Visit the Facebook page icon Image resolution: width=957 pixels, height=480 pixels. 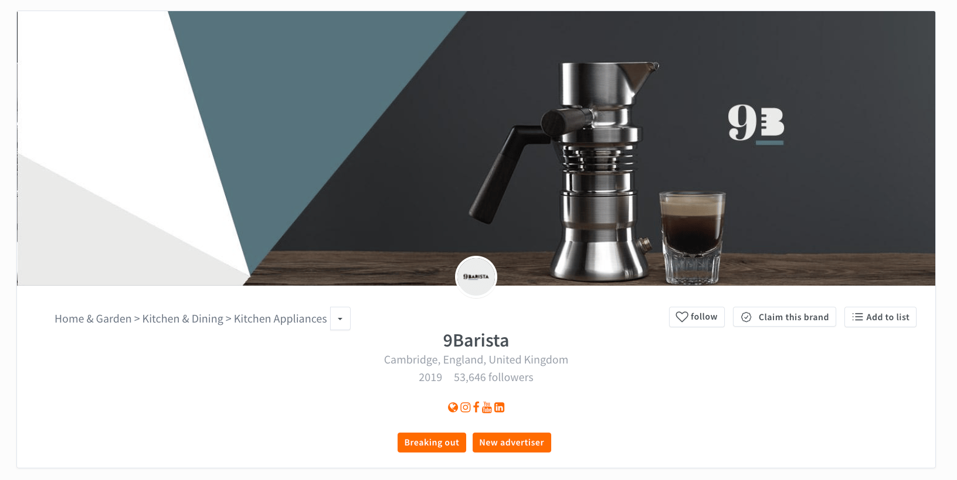click(x=476, y=407)
